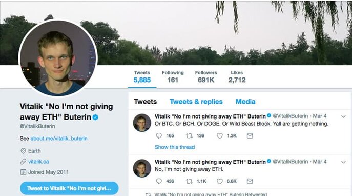Like the tweet with 6.6K likes

(219, 181)
